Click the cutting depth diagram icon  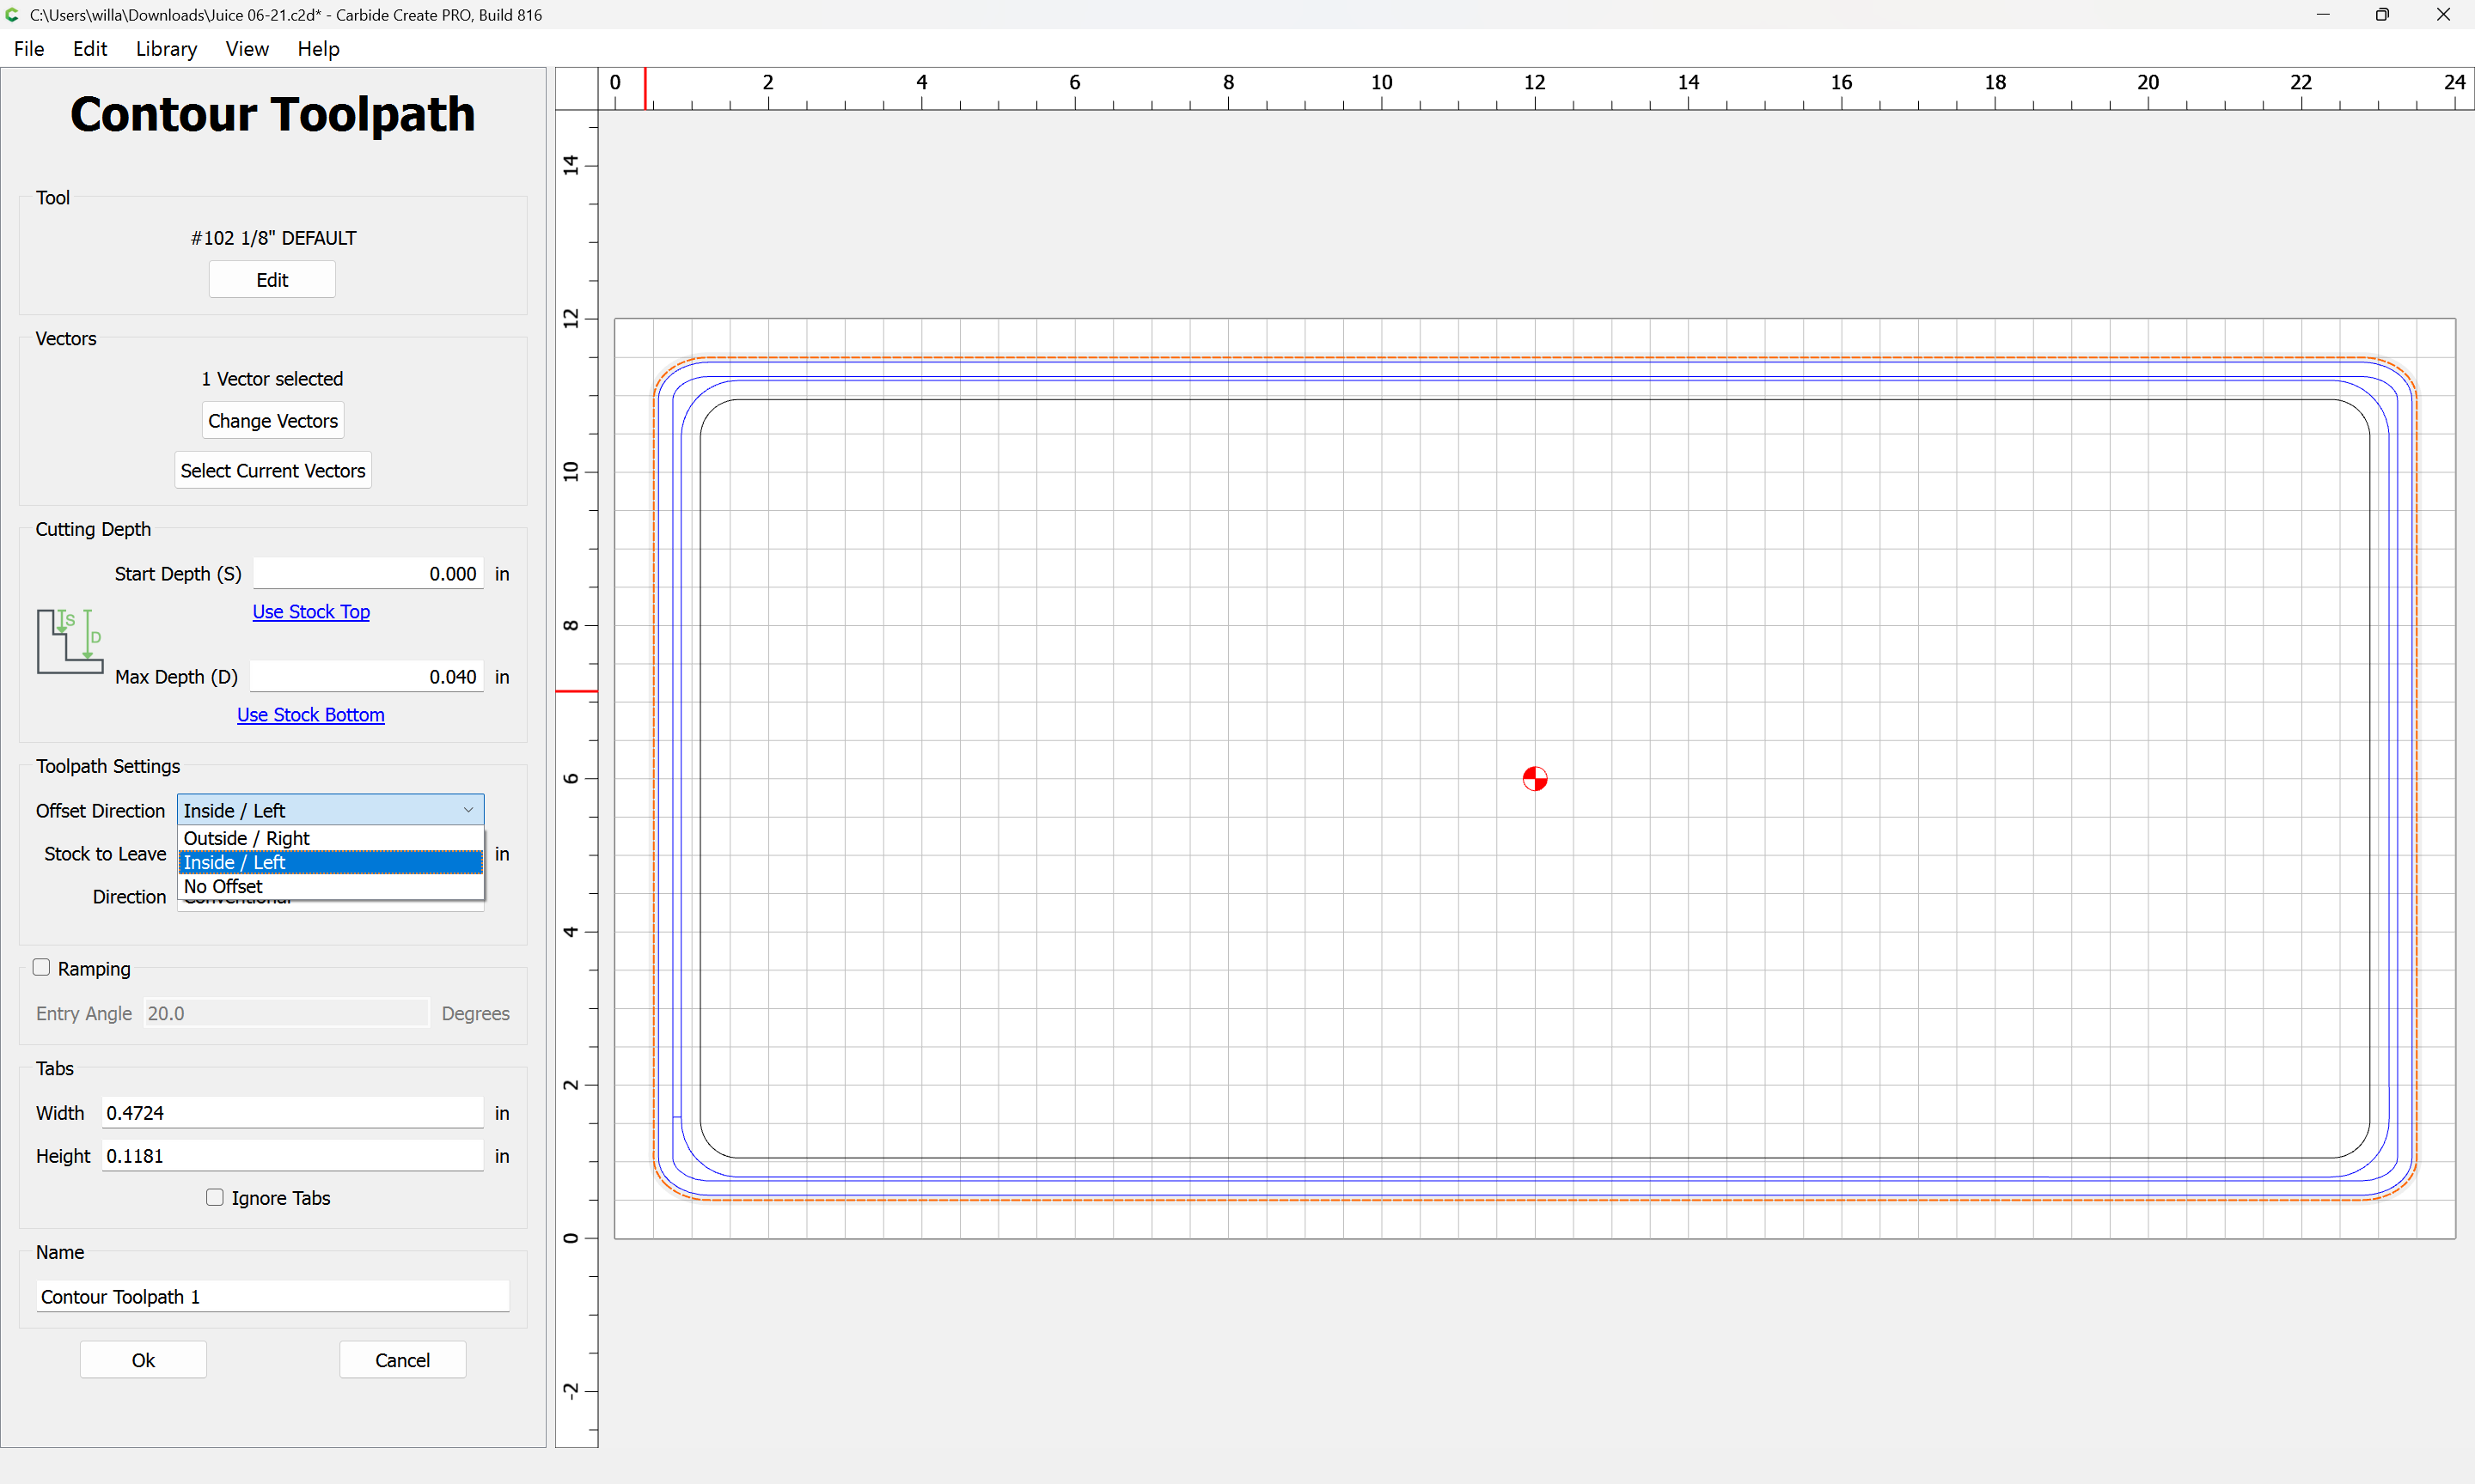click(x=70, y=641)
